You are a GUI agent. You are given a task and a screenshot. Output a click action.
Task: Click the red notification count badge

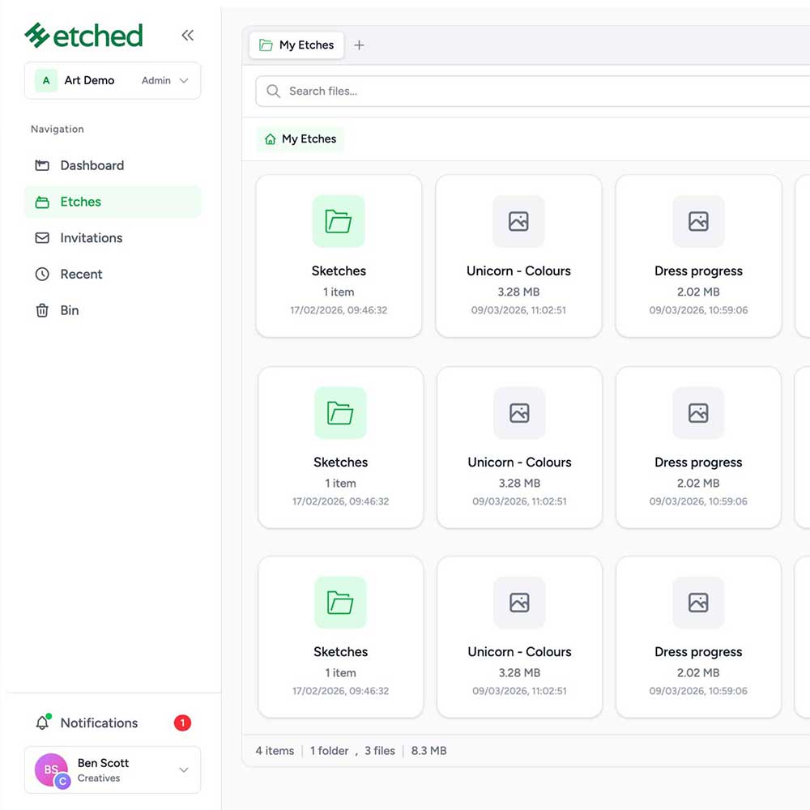pos(182,723)
